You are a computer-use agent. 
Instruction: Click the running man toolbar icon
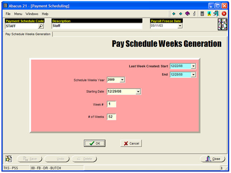pyautogui.click(x=209, y=13)
